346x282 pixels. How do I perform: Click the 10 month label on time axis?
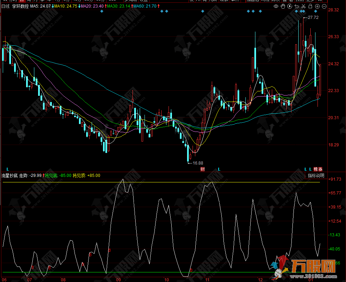(166, 280)
